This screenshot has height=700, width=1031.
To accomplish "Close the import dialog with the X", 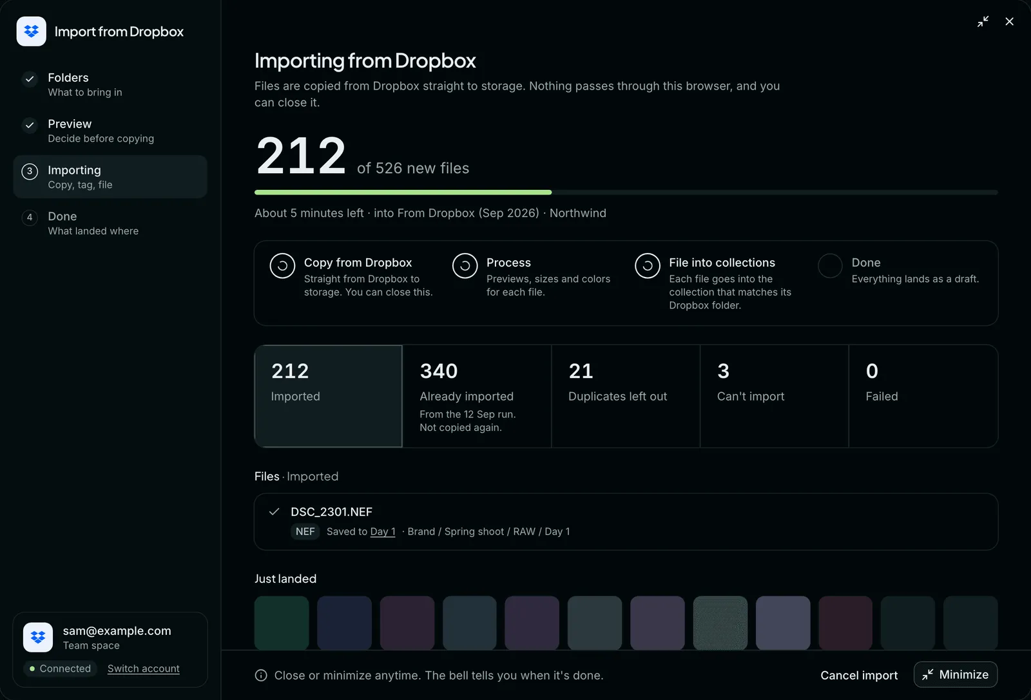I will pos(1009,21).
